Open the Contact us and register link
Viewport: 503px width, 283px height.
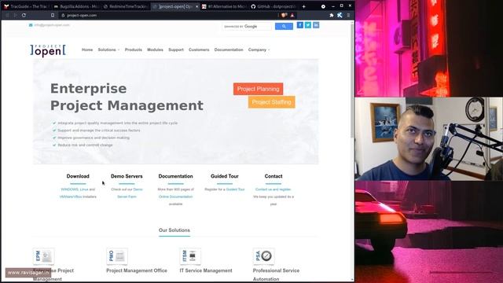pyautogui.click(x=273, y=189)
